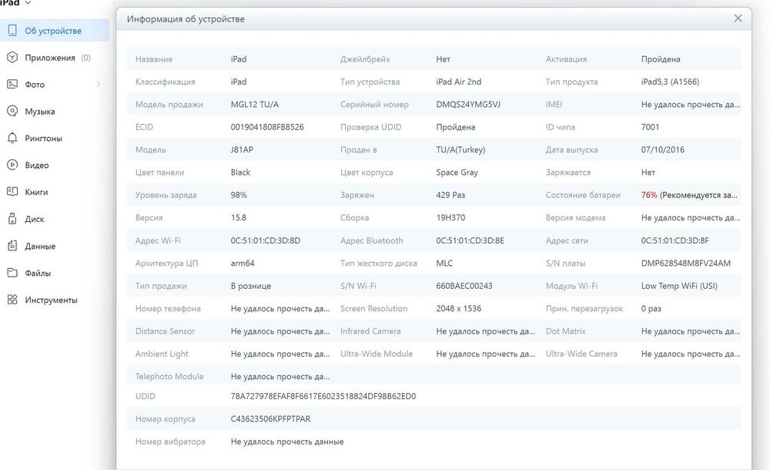Screen dimensions: 770x470
Task: Click the Книги open book icon
Action: tap(12, 192)
